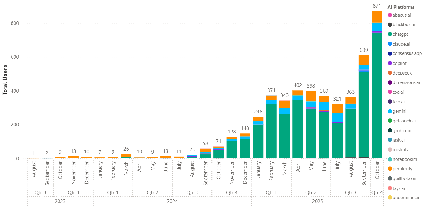
Task: Click the getconch.ai legend label
Action: [x=404, y=121]
